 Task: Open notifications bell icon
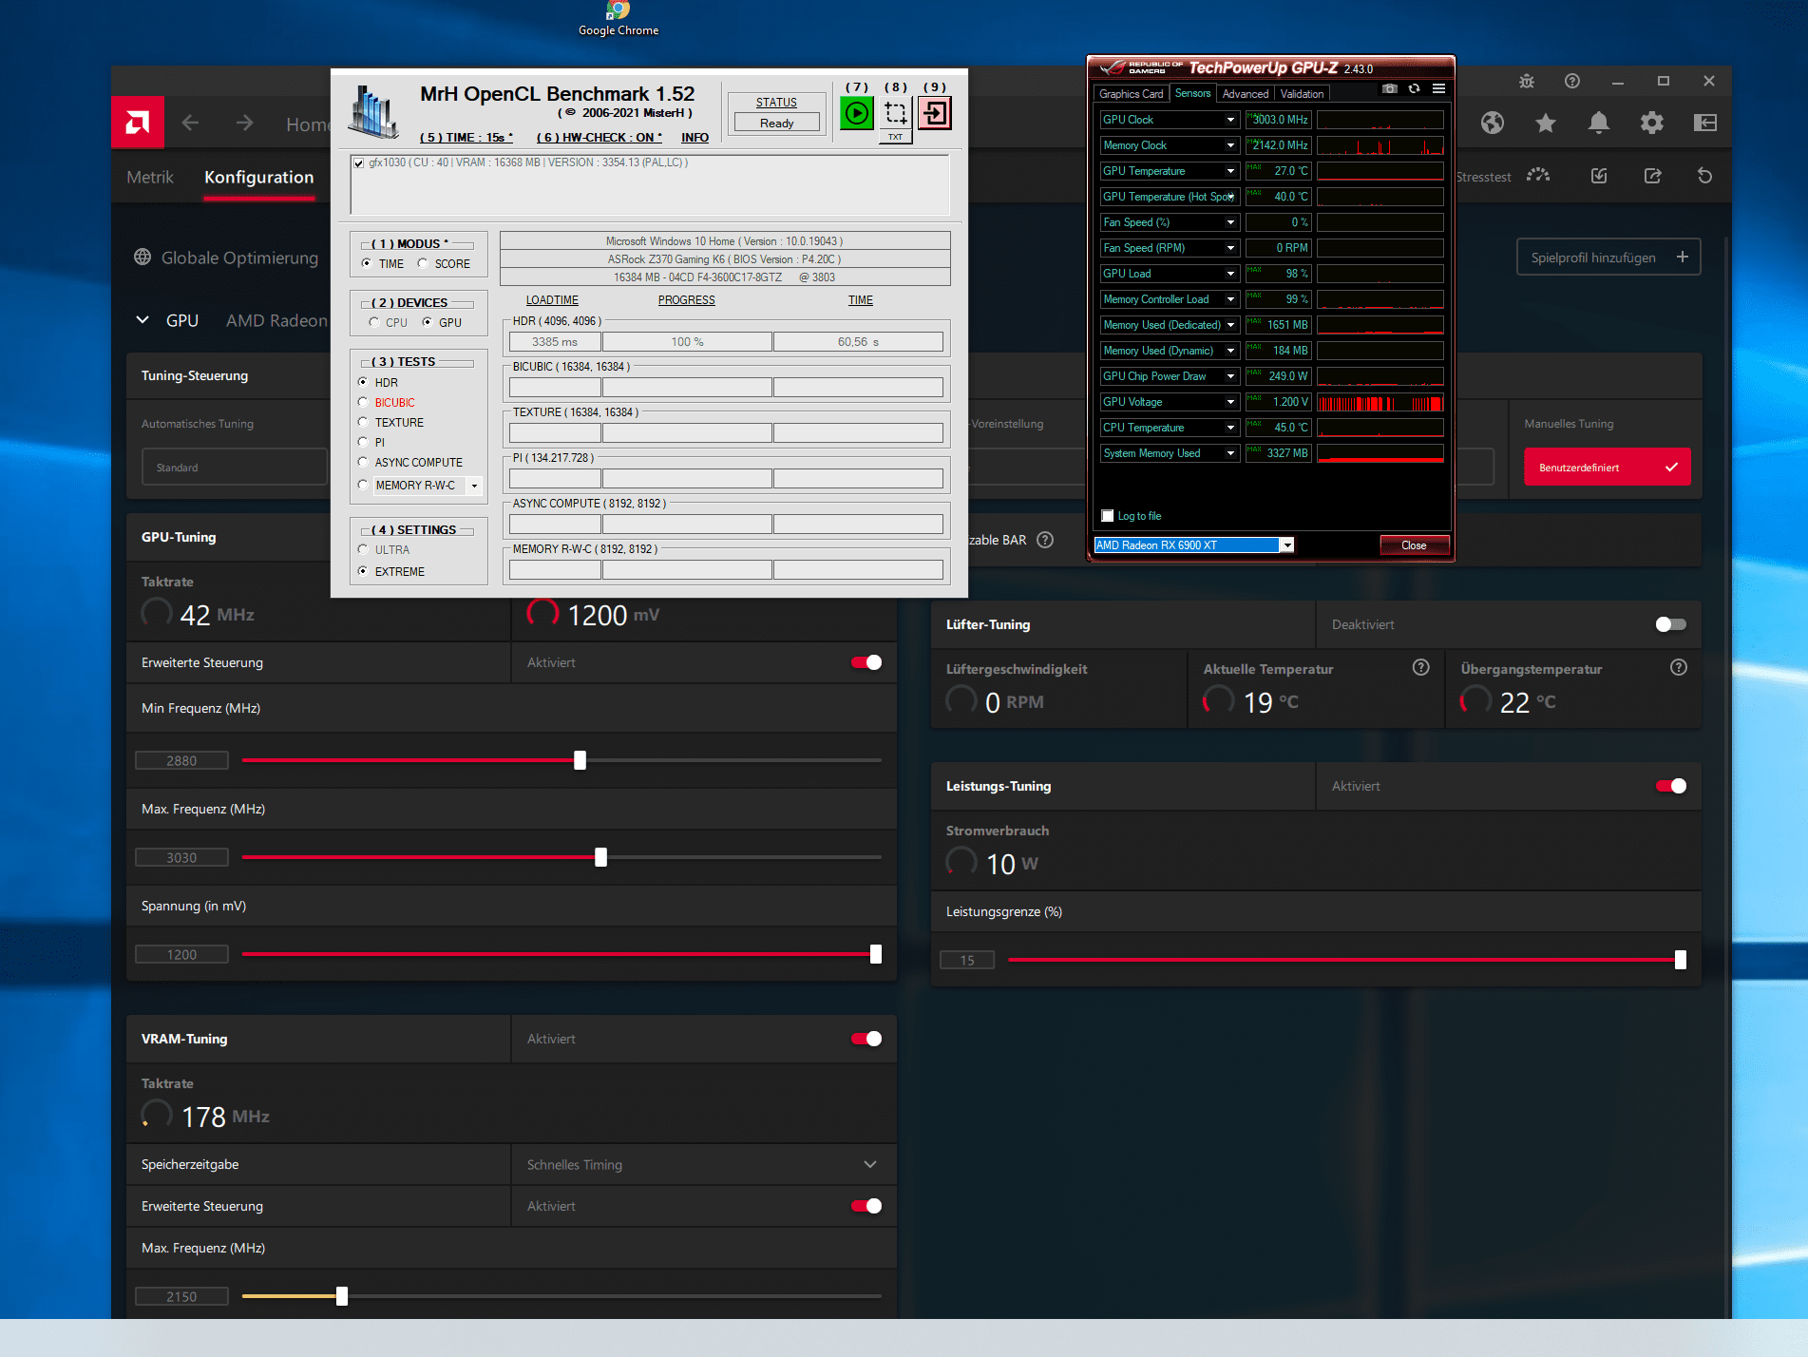pos(1599,123)
